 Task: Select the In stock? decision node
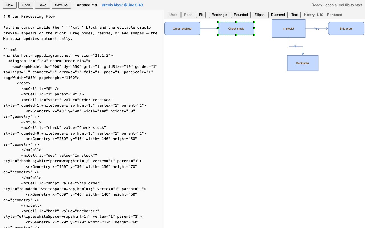pos(289,28)
